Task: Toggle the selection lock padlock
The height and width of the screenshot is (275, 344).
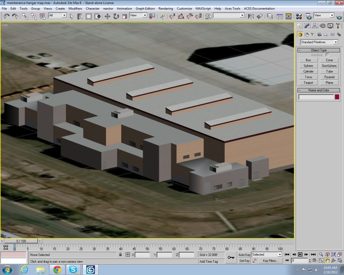Action: point(120,255)
